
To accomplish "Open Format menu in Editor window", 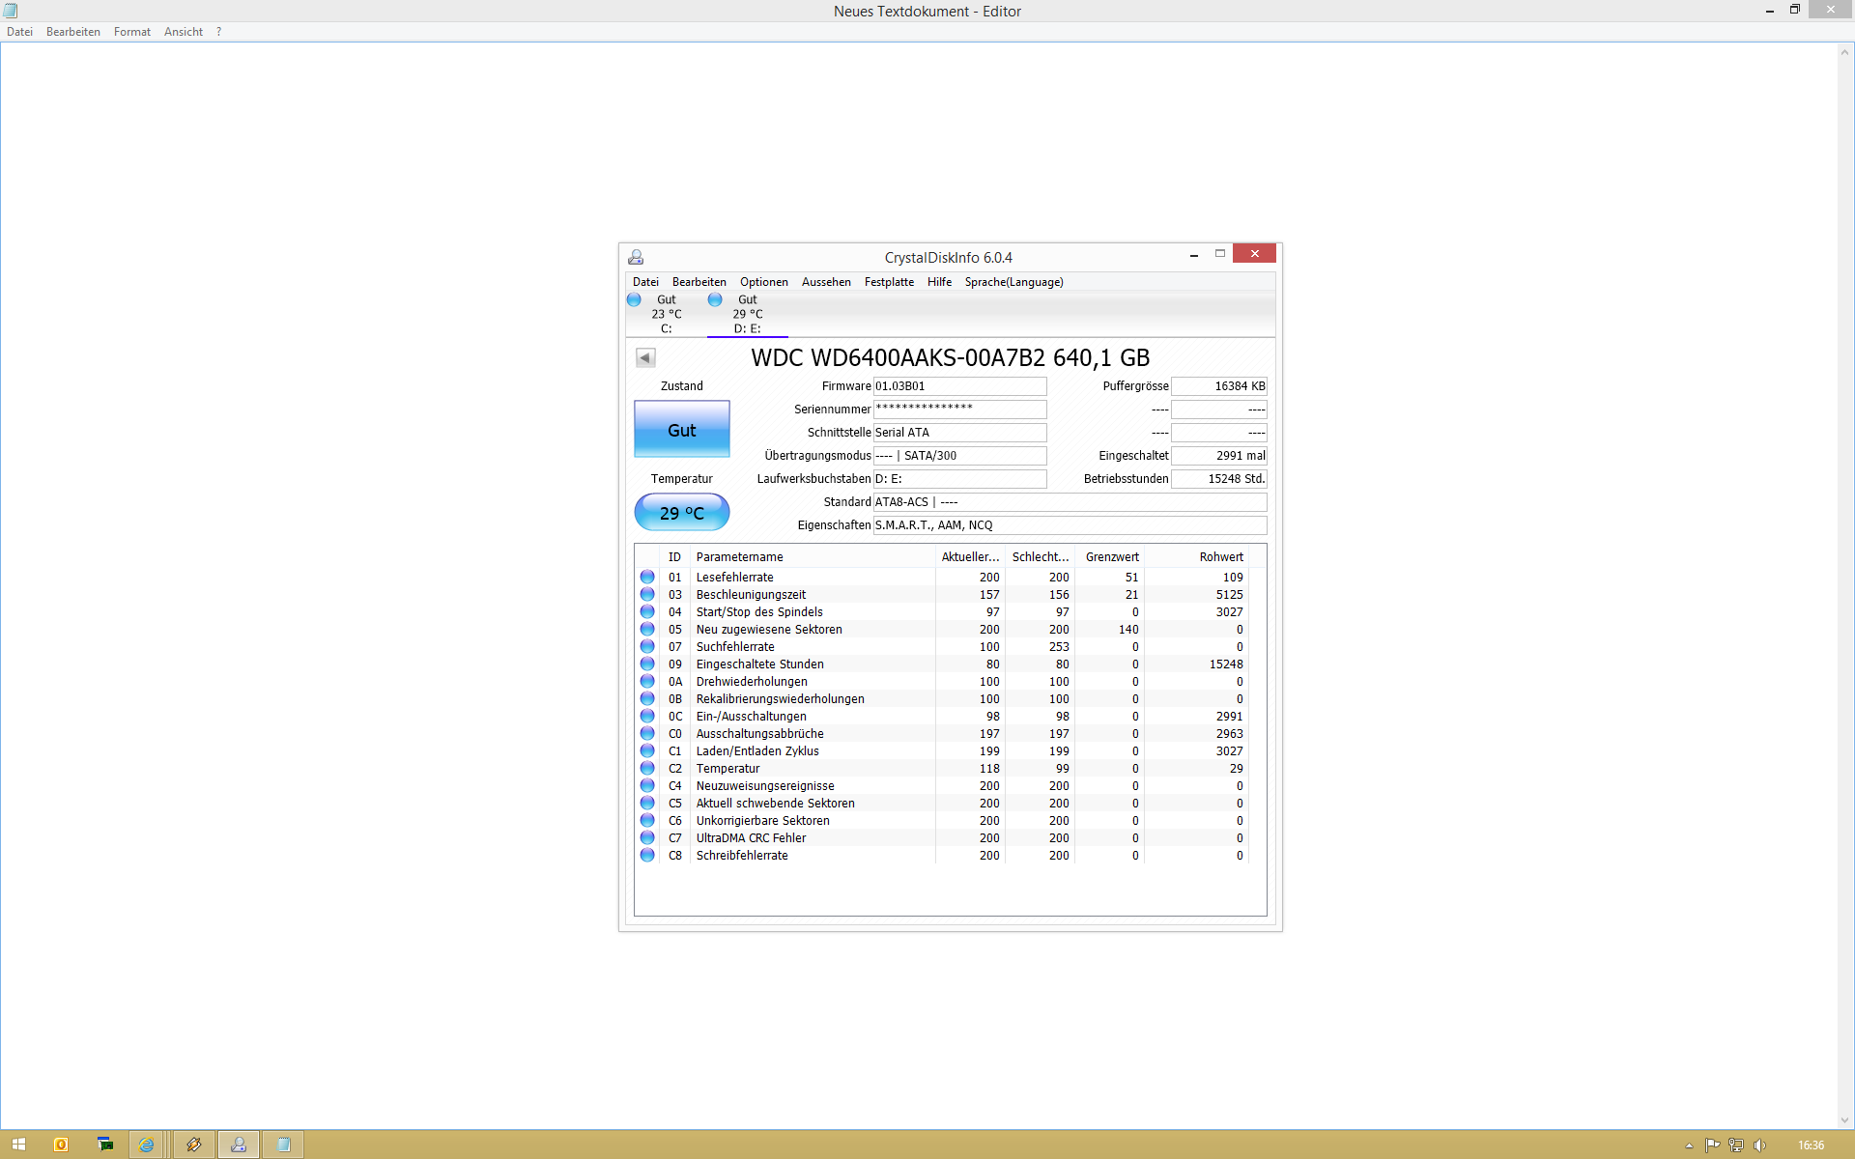I will coord(131,32).
